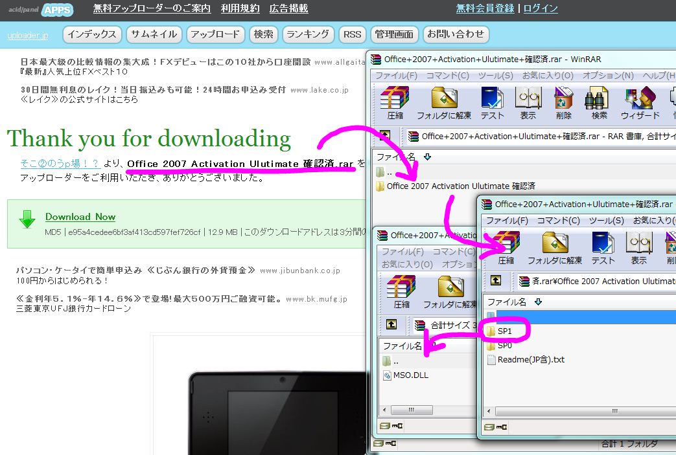The image size is (676, 455).
Task: Click the レイク 30日間無利息 ad link
Action: tap(153, 89)
